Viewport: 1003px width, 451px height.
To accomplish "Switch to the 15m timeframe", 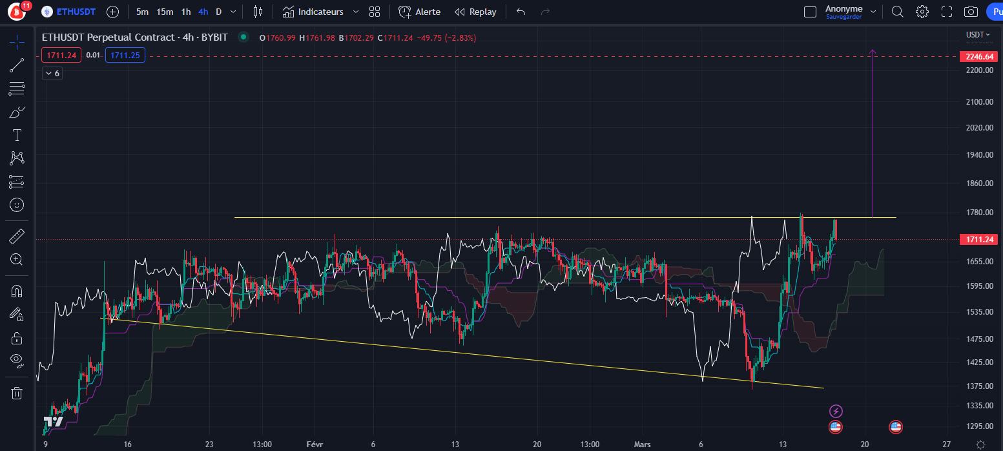I will pos(165,12).
